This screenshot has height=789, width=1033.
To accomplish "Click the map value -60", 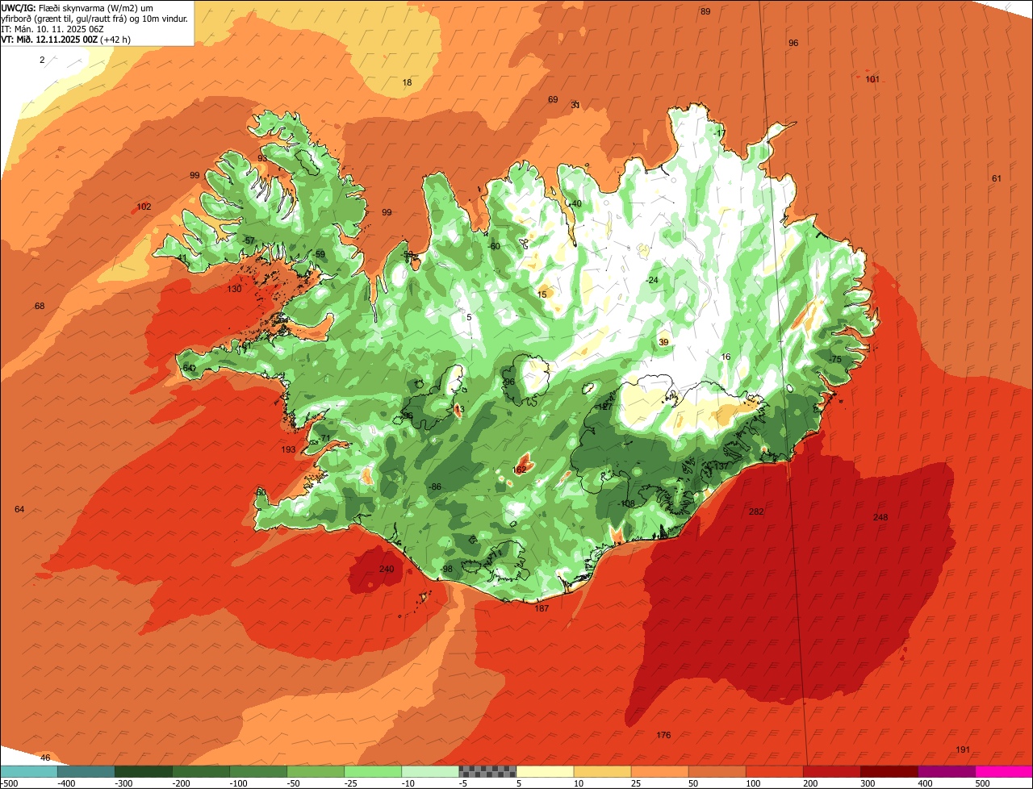I will [x=494, y=246].
